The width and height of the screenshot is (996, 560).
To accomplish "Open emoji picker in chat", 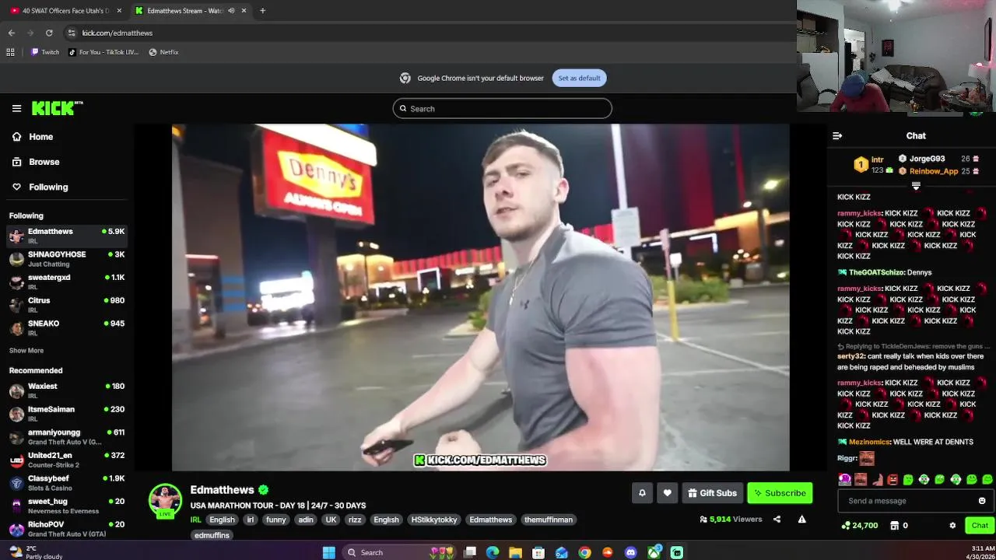I will 982,501.
